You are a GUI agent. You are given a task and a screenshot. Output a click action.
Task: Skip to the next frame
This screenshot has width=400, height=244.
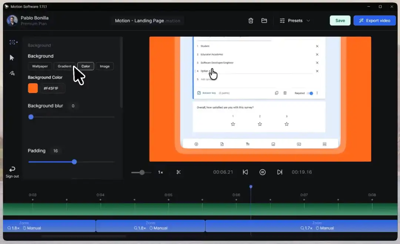pyautogui.click(x=280, y=172)
